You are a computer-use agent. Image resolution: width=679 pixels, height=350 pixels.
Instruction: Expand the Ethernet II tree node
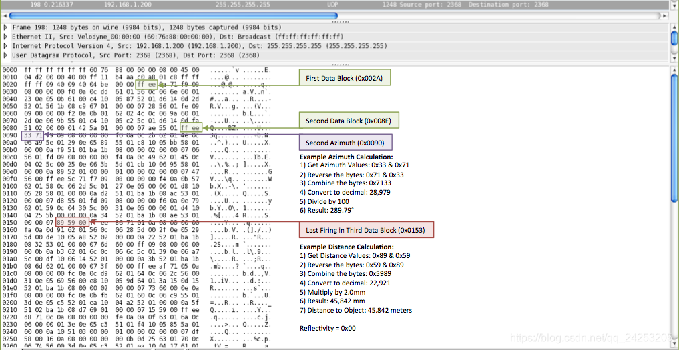pyautogui.click(x=5, y=37)
